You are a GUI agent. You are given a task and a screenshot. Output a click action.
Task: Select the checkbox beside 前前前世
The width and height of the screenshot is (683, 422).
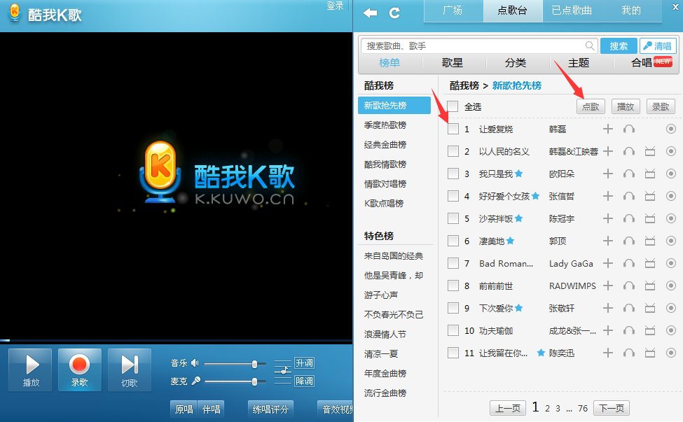point(454,286)
